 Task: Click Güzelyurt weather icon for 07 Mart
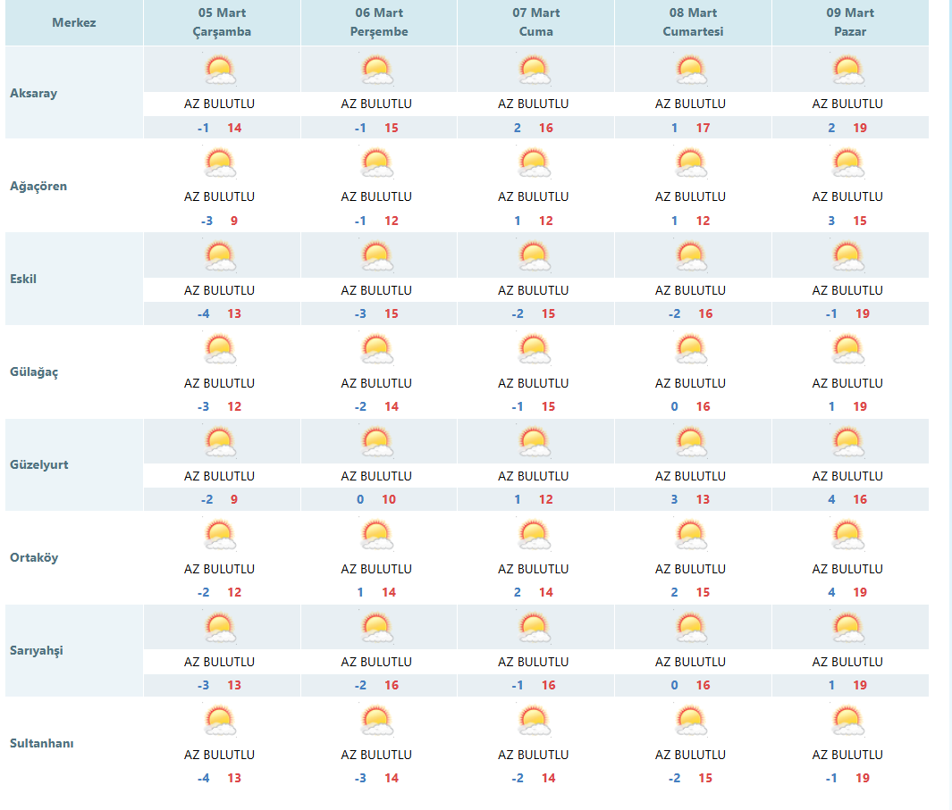(x=535, y=442)
